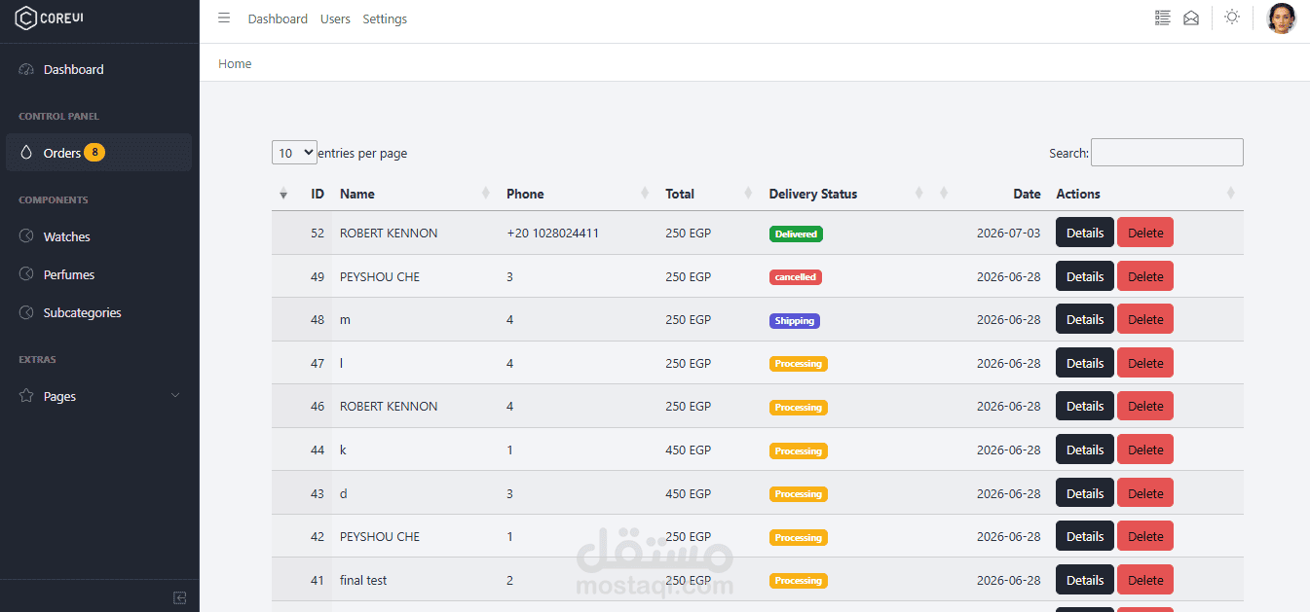Expand the Pages menu chevron
1310x612 pixels.
(x=175, y=396)
